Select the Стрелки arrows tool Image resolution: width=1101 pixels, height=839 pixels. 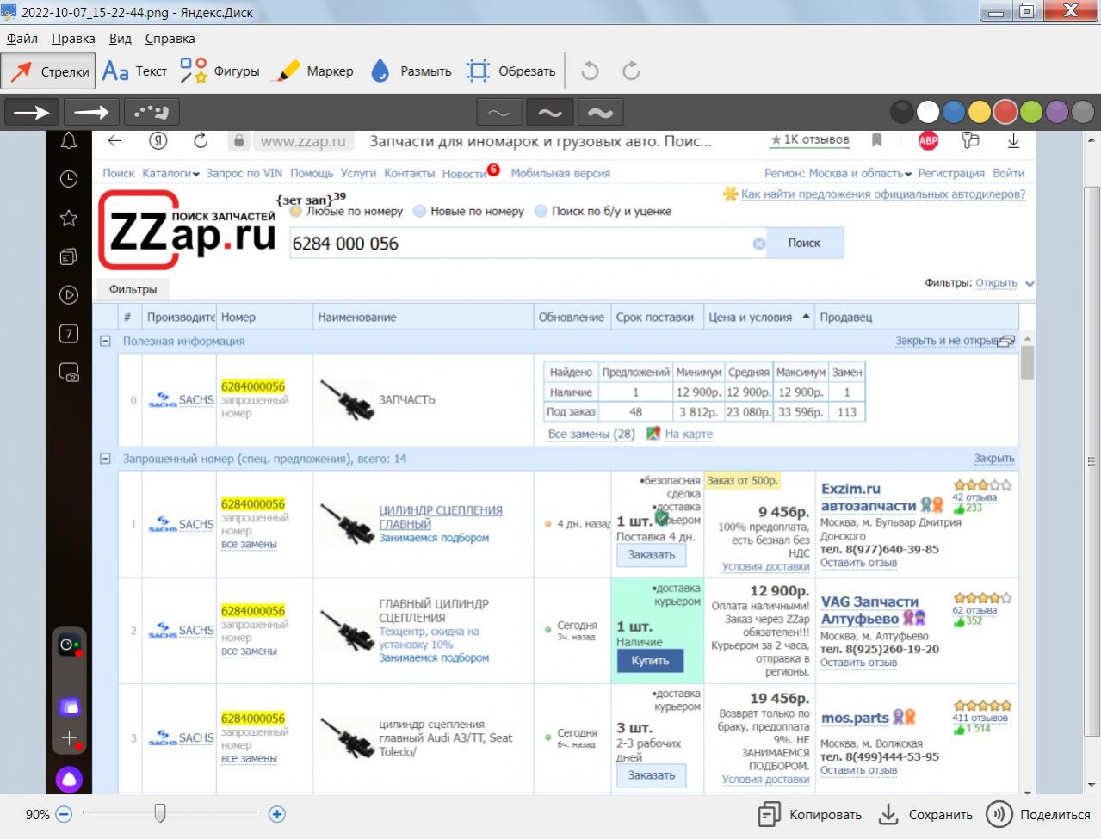[x=47, y=71]
